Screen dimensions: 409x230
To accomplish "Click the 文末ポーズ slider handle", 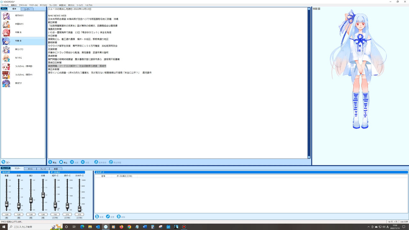I will [x=79, y=208].
